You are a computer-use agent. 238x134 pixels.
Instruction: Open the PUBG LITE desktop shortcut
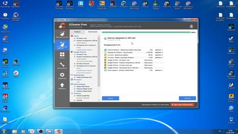click(167, 4)
